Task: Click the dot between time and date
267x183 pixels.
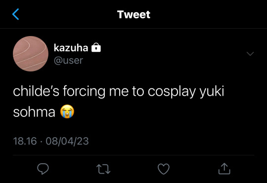Action: pyautogui.click(x=41, y=142)
